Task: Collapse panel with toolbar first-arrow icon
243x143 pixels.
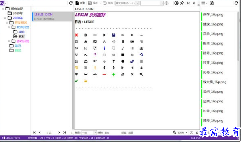Action: [188, 3]
